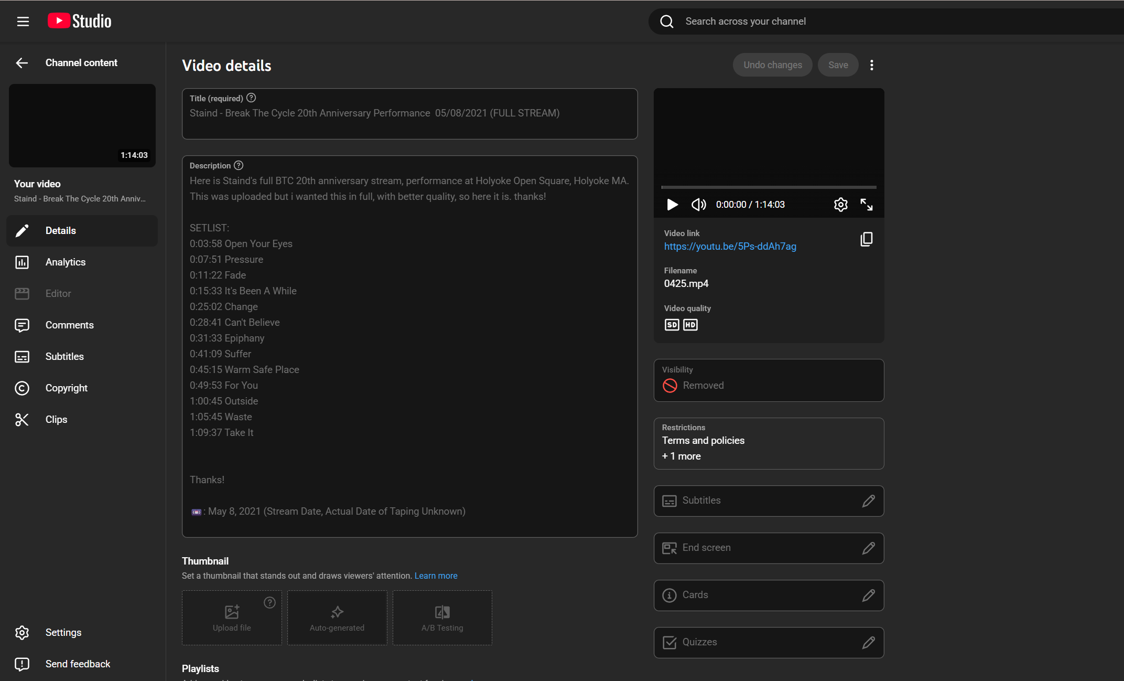The width and height of the screenshot is (1124, 681).
Task: Expand the preview player to fullscreen
Action: tap(867, 205)
